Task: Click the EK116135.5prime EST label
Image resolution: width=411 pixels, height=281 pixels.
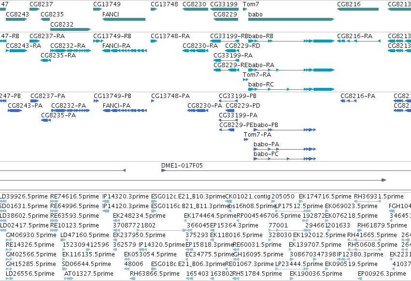Action: coord(88,254)
